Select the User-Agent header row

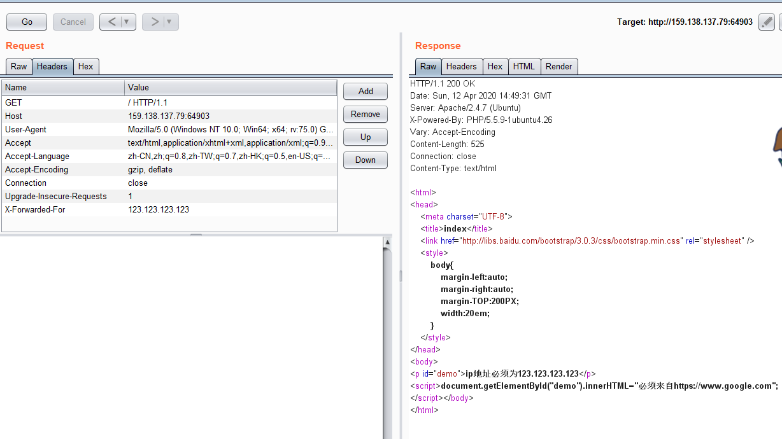point(169,129)
